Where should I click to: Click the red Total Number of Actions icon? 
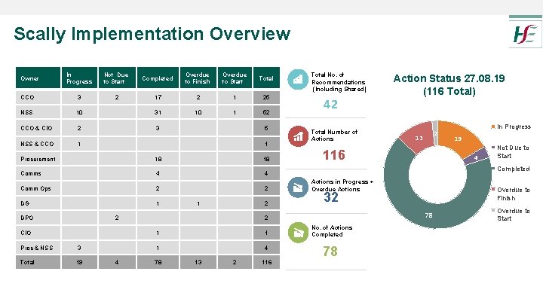pyautogui.click(x=298, y=136)
